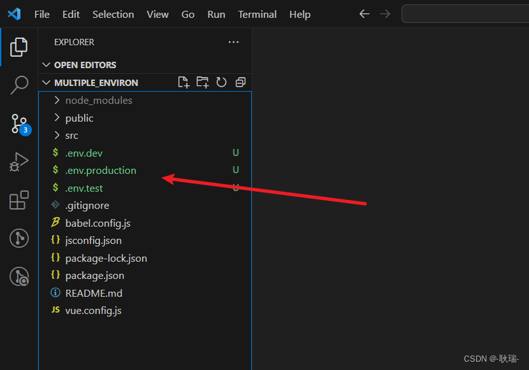Select the .env.production file

[x=100, y=170]
